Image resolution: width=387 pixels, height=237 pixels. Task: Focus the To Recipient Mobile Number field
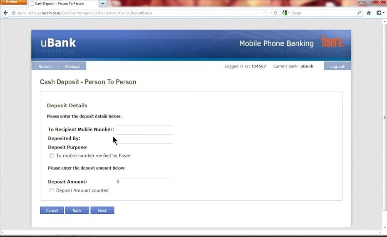144,130
